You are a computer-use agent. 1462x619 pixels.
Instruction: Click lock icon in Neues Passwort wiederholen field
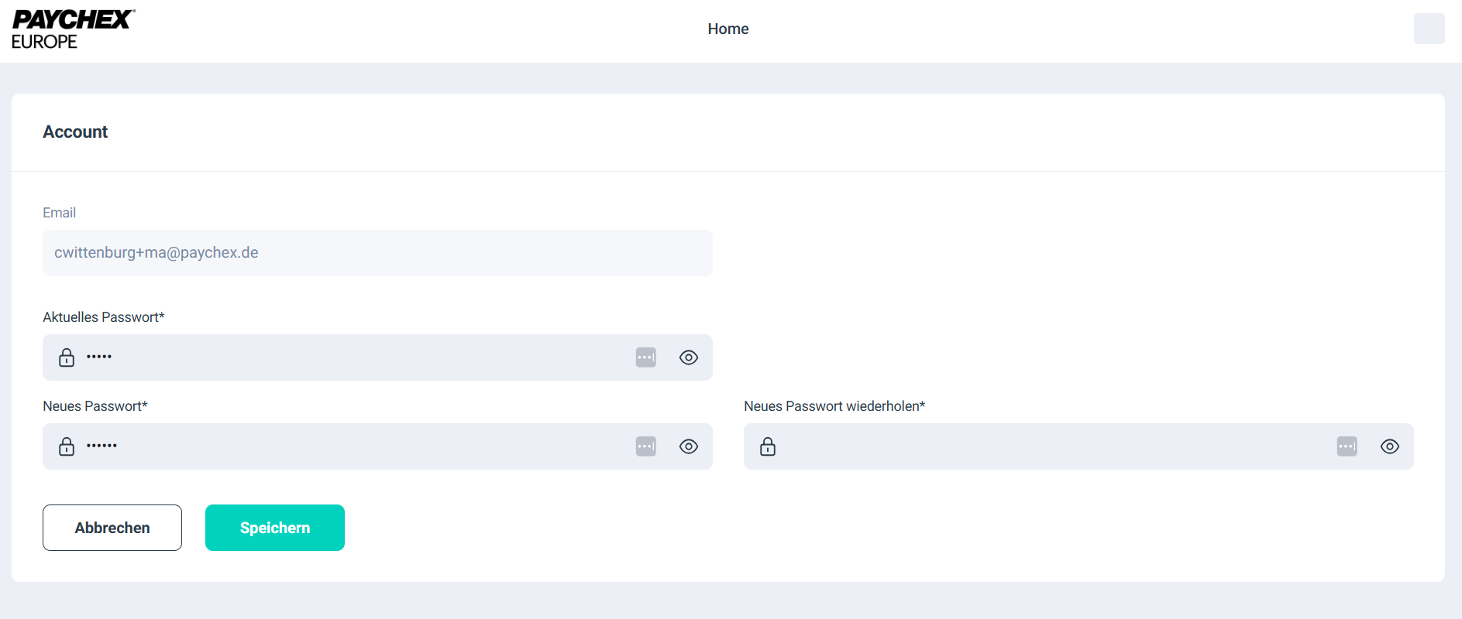(x=768, y=446)
